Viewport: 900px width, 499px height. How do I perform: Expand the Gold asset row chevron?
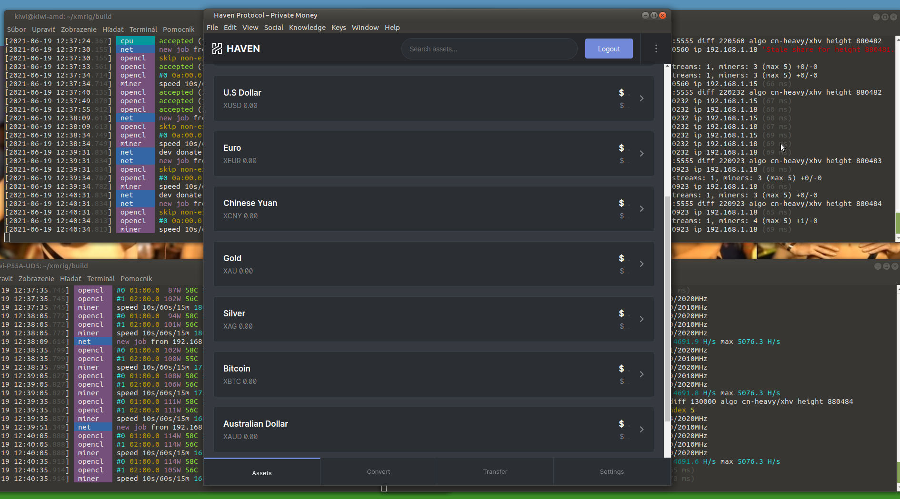pyautogui.click(x=642, y=264)
